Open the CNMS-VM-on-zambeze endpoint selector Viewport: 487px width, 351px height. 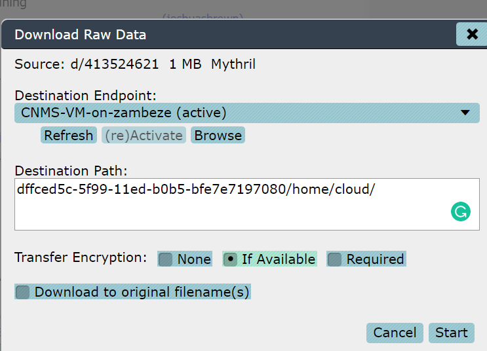247,113
